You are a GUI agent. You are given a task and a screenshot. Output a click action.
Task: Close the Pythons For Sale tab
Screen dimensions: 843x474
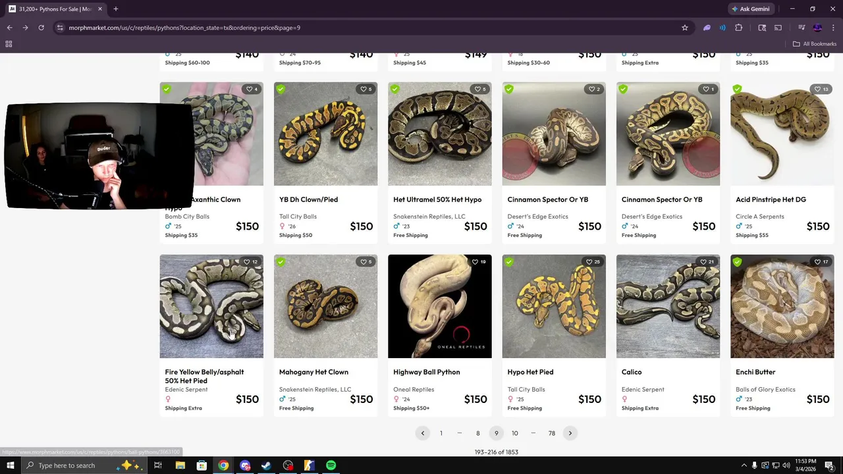coord(99,9)
